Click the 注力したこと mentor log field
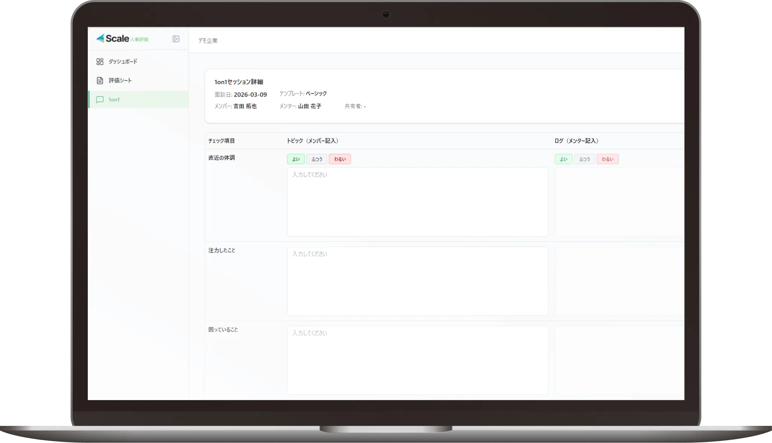772x443 pixels. [619, 281]
